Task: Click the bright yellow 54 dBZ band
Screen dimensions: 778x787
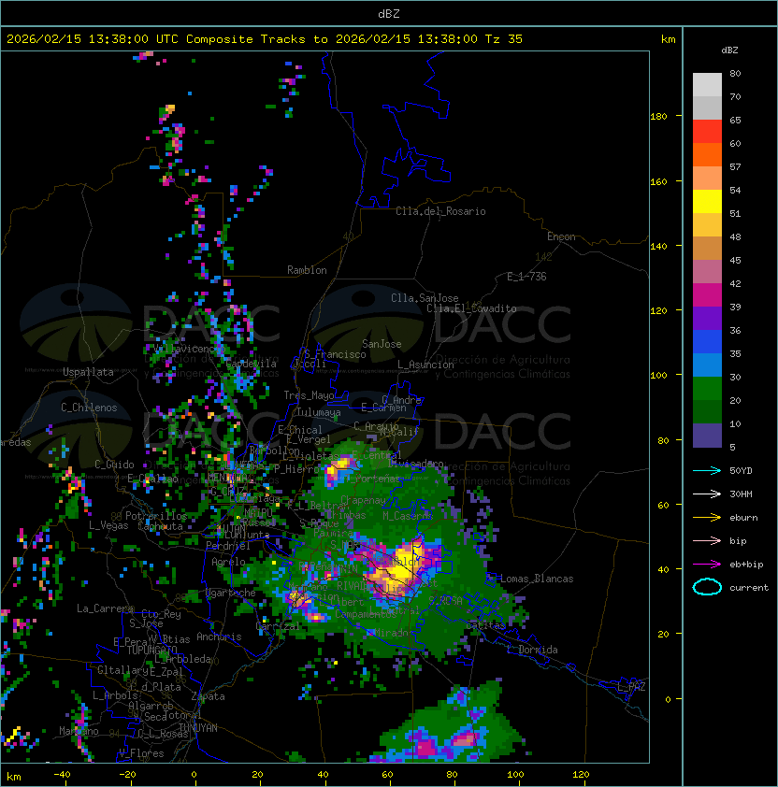Action: pyautogui.click(x=707, y=201)
